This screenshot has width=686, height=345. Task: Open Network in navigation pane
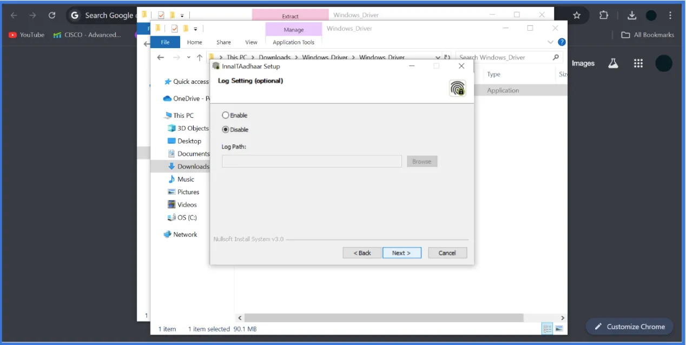point(181,234)
